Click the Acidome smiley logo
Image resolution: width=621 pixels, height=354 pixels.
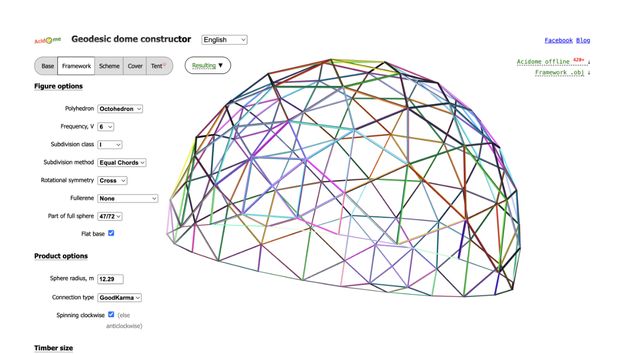coord(48,40)
